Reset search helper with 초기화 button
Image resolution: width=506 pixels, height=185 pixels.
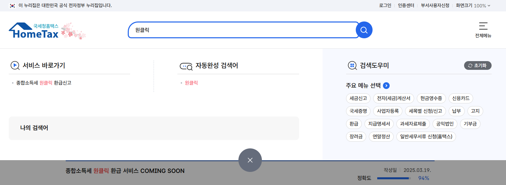coord(477,65)
